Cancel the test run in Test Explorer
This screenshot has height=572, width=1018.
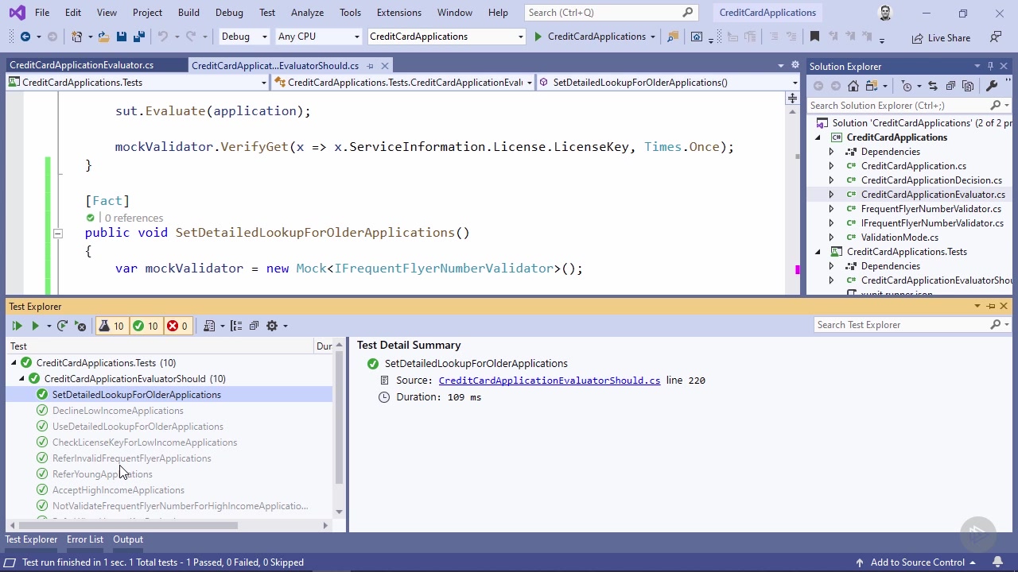click(x=80, y=326)
